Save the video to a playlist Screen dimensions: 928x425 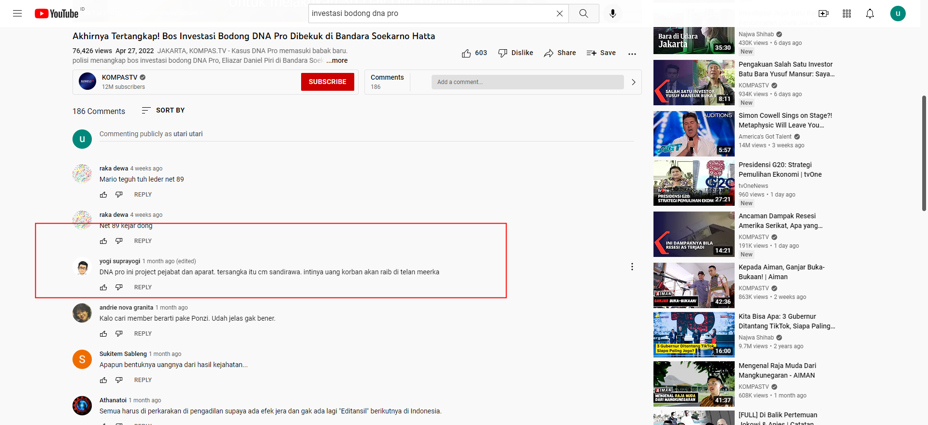[x=601, y=53]
